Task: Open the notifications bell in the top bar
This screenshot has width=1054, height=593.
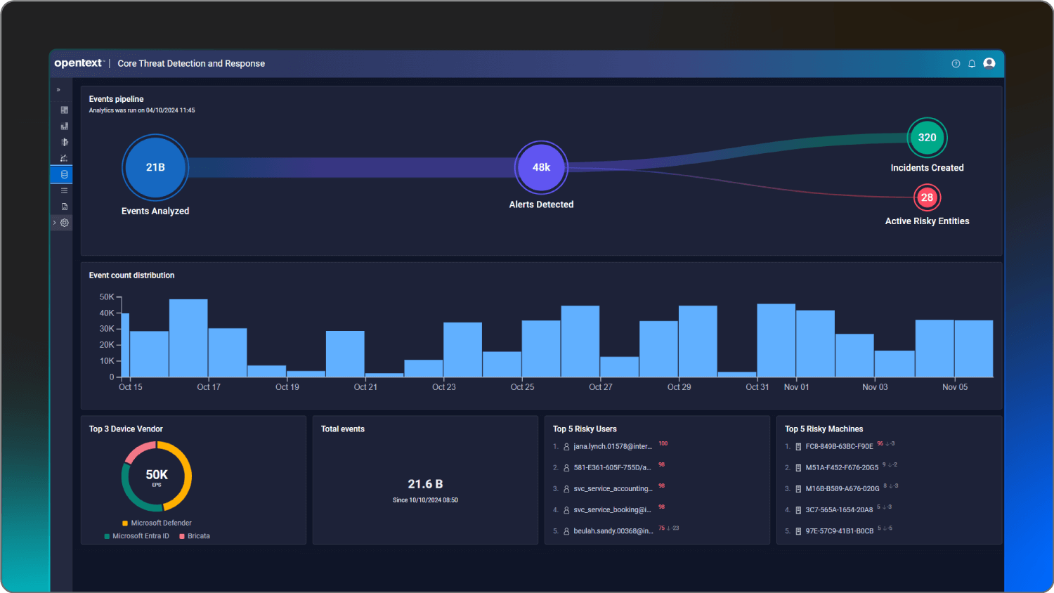Action: click(x=972, y=63)
